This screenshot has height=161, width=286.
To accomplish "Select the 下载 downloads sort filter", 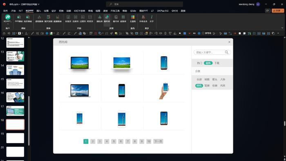I will (x=217, y=63).
